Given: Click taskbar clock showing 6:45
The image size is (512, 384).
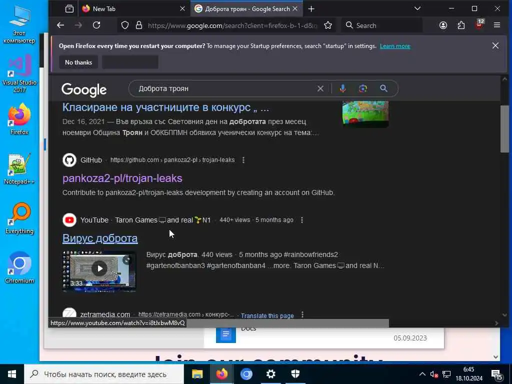Looking at the screenshot, I should [x=469, y=374].
